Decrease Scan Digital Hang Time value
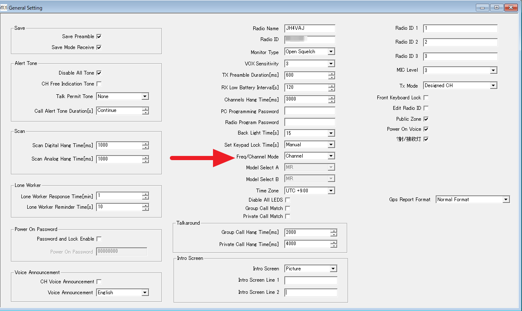Screen dimensions: 522x311 click(145, 148)
